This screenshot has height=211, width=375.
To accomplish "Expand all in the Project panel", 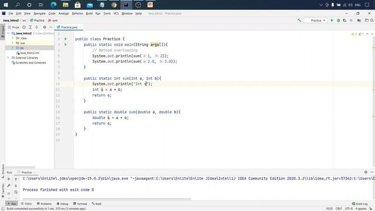I will coord(30,28).
